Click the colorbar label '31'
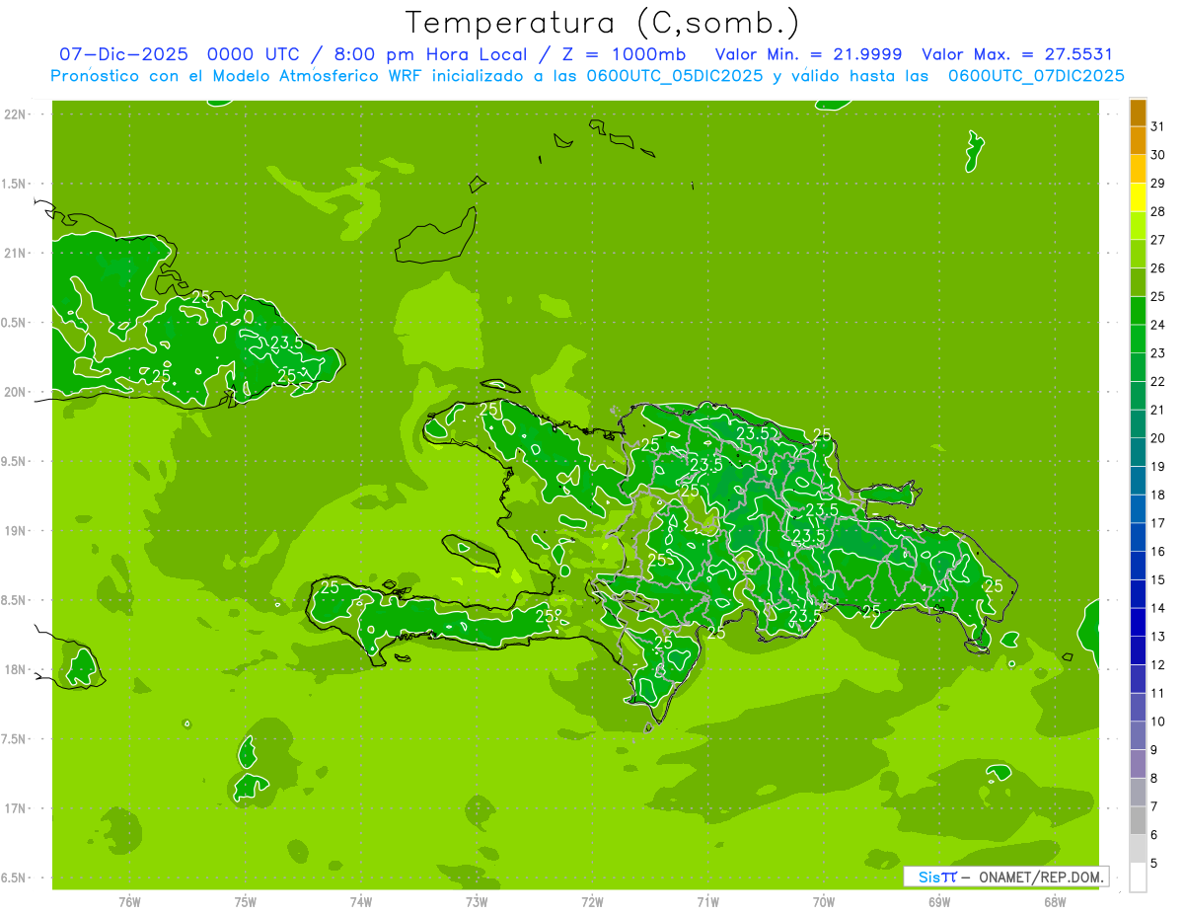The height and width of the screenshot is (915, 1184). pyautogui.click(x=1158, y=126)
